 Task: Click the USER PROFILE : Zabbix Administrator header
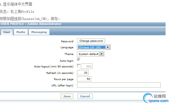click(x=31, y=24)
